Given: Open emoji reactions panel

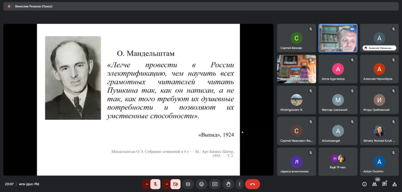Looking at the screenshot, I should pyautogui.click(x=202, y=184).
